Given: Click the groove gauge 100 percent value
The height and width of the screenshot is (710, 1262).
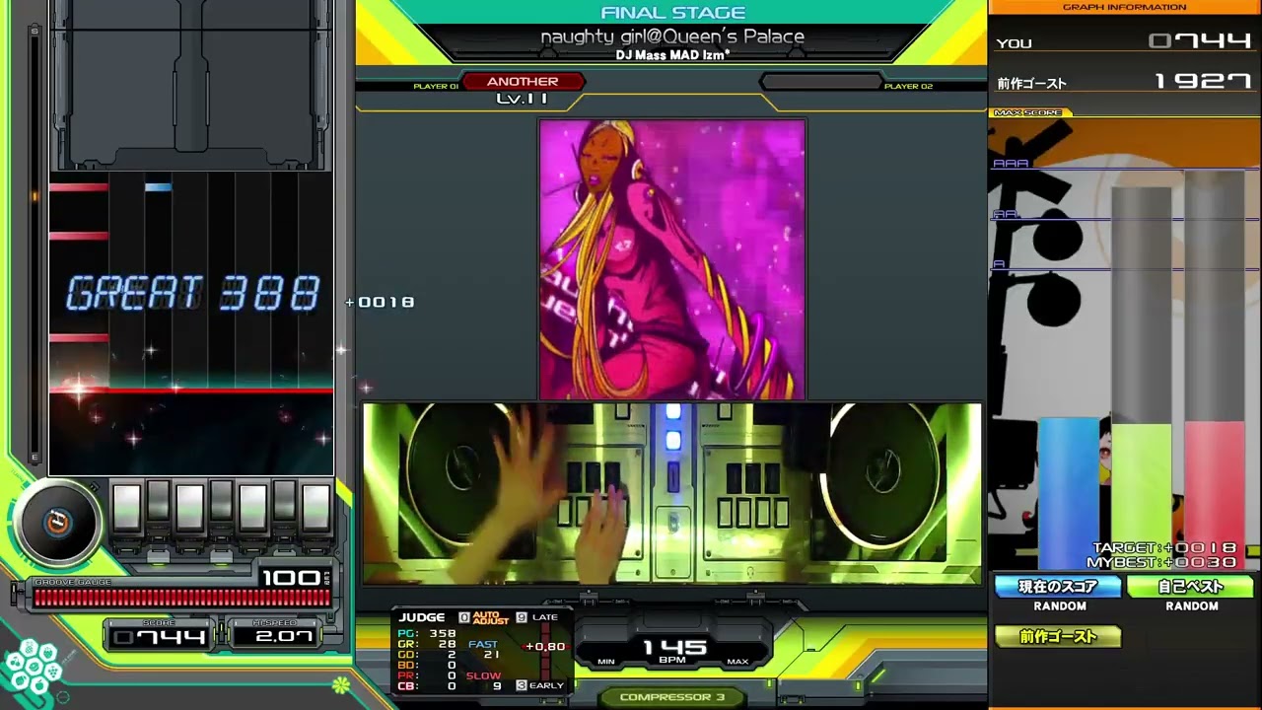Looking at the screenshot, I should tap(290, 578).
